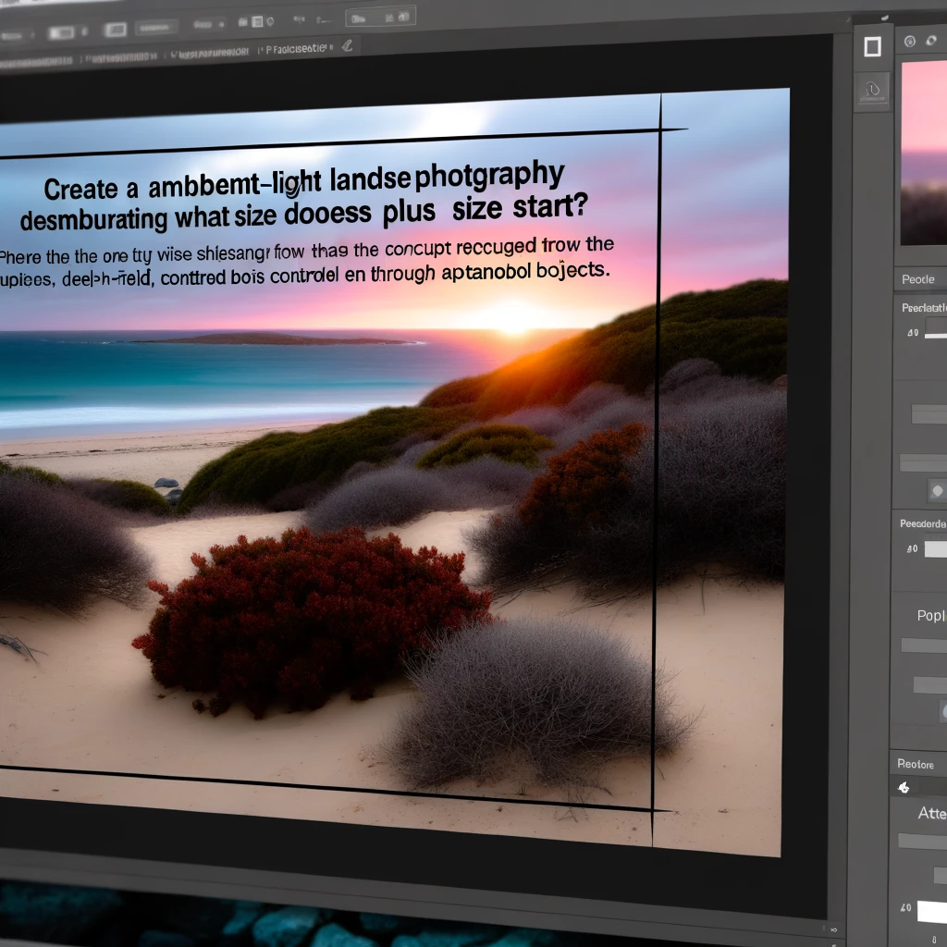Switch to the P Faglciseetle document tab
This screenshot has height=947, width=947.
(x=298, y=48)
